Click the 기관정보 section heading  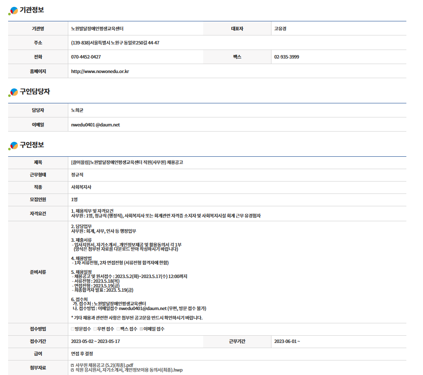[32, 10]
